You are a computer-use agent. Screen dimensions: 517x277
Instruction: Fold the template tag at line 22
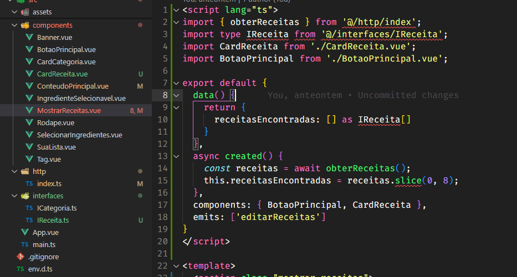coord(176,266)
